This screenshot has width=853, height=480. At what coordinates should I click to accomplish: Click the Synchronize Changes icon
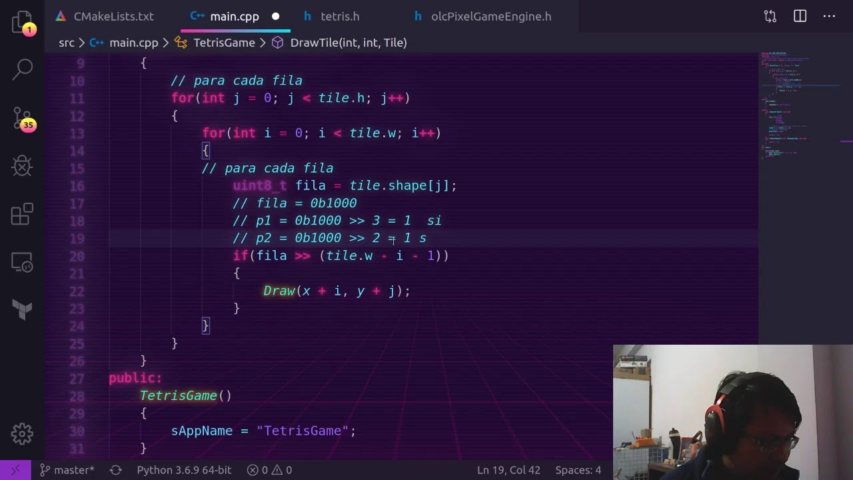pyautogui.click(x=115, y=470)
